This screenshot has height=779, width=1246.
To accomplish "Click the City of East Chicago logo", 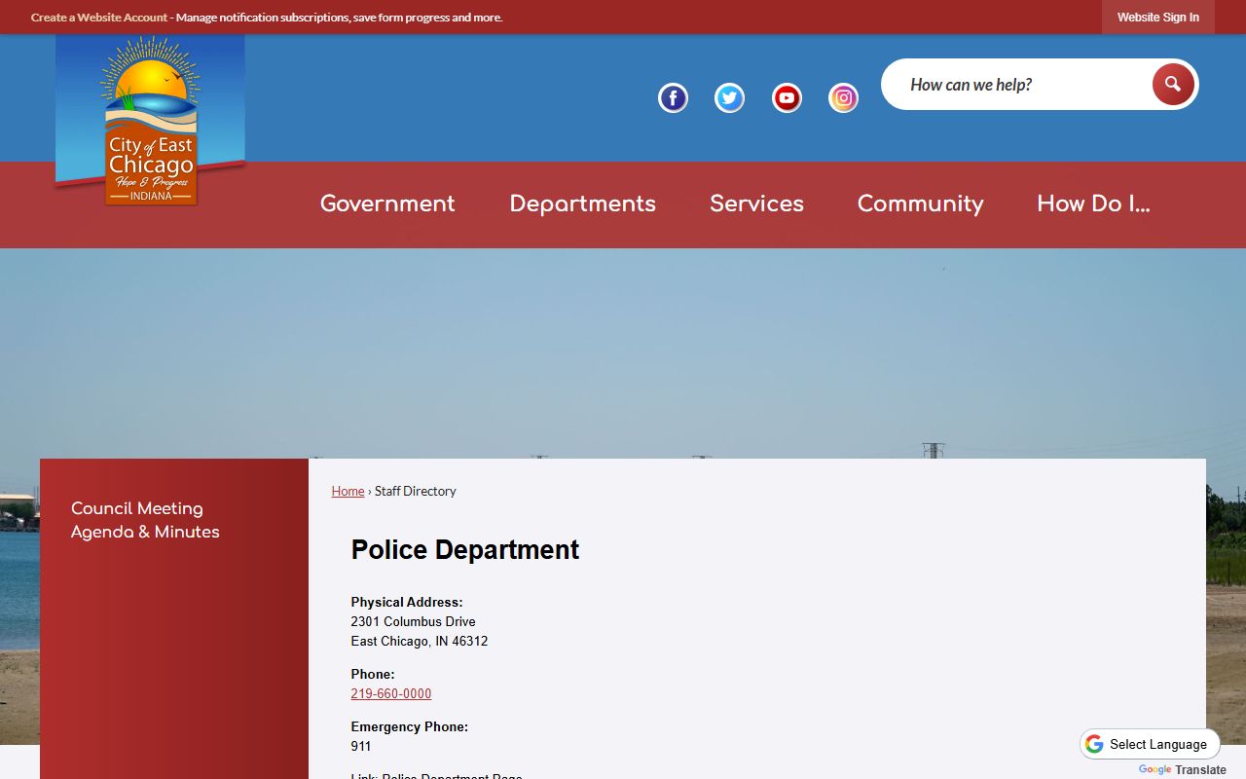I will pos(150,121).
